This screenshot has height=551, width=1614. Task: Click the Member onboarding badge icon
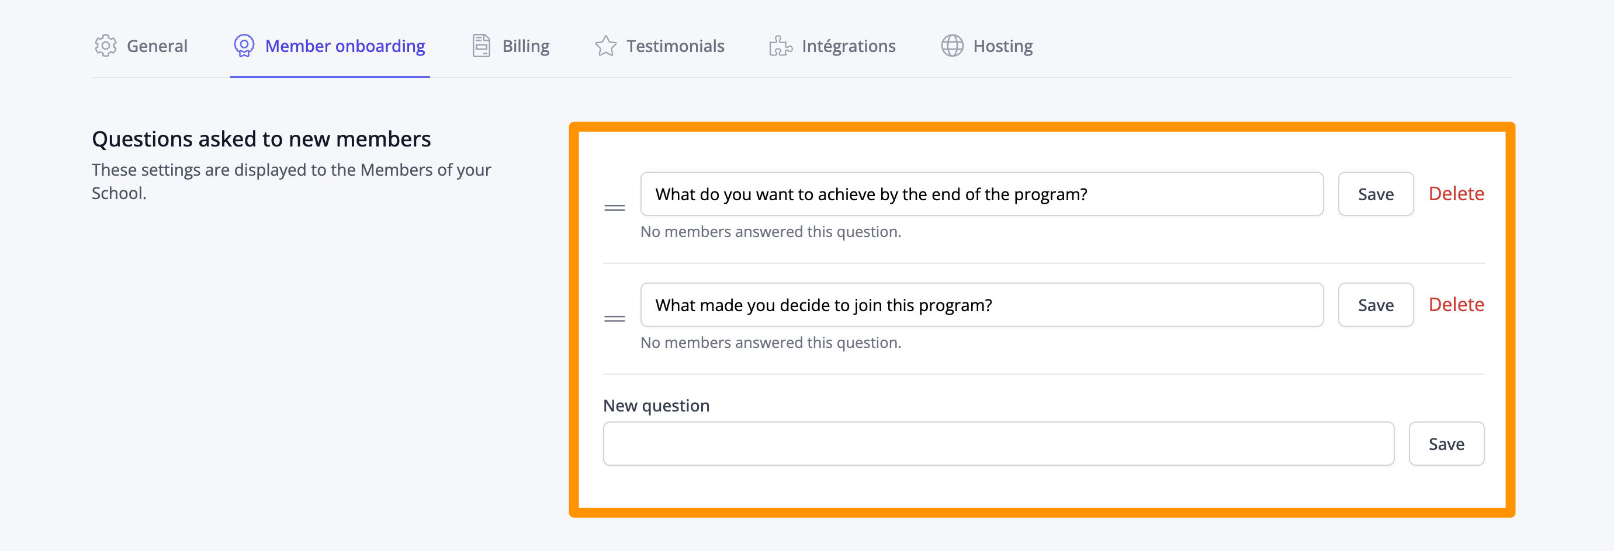click(x=244, y=46)
